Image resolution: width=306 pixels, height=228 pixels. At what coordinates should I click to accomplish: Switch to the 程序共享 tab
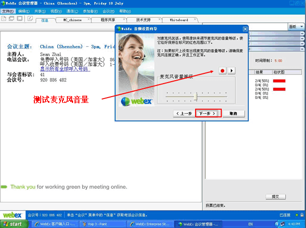point(107,20)
